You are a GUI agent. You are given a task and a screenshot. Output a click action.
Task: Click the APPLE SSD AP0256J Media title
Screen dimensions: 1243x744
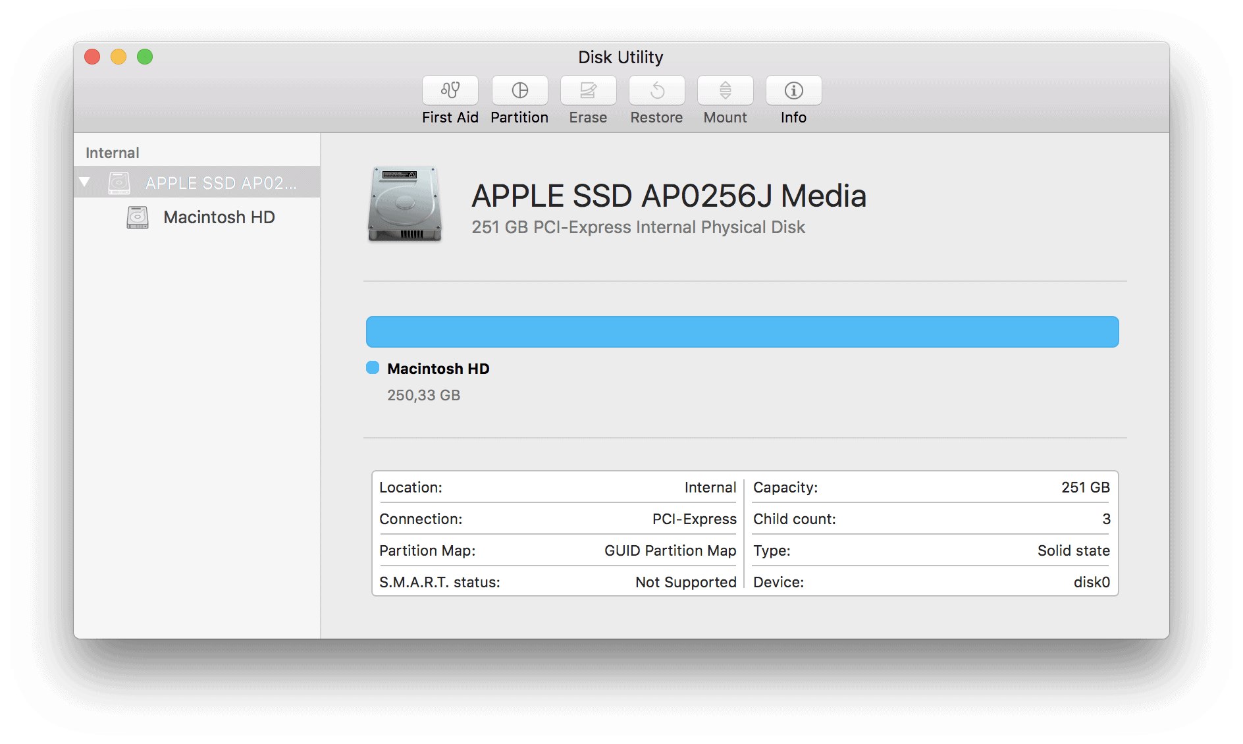669,196
